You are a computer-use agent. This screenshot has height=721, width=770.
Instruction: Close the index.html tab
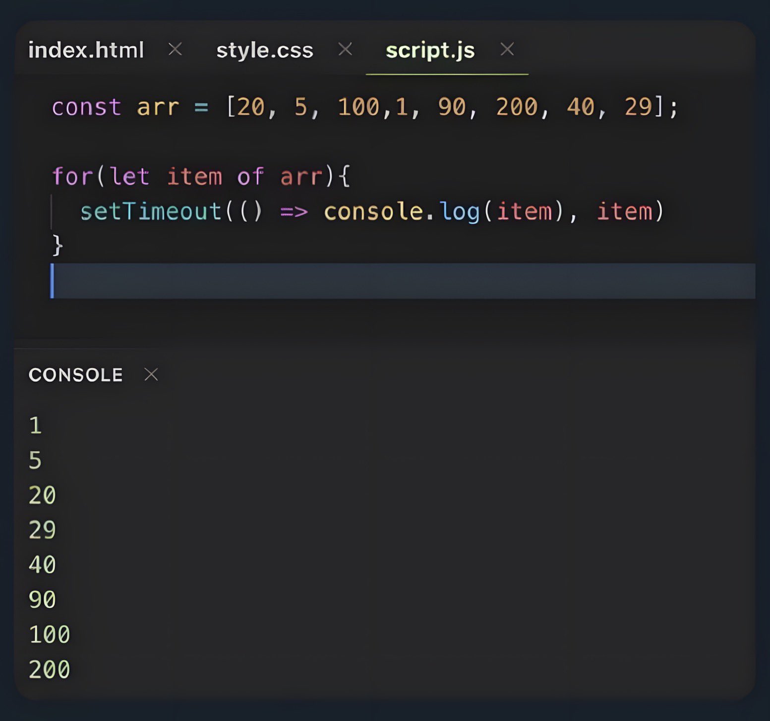pyautogui.click(x=175, y=49)
